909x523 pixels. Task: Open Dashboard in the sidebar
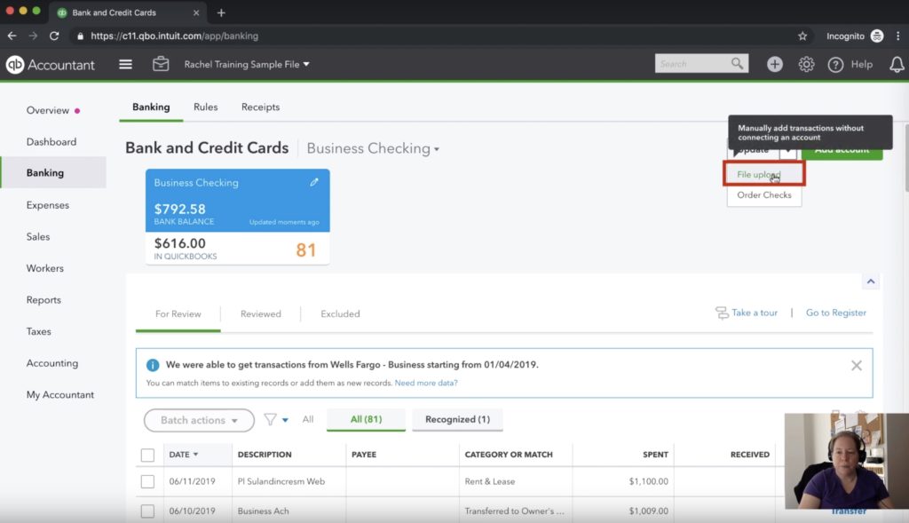(51, 141)
